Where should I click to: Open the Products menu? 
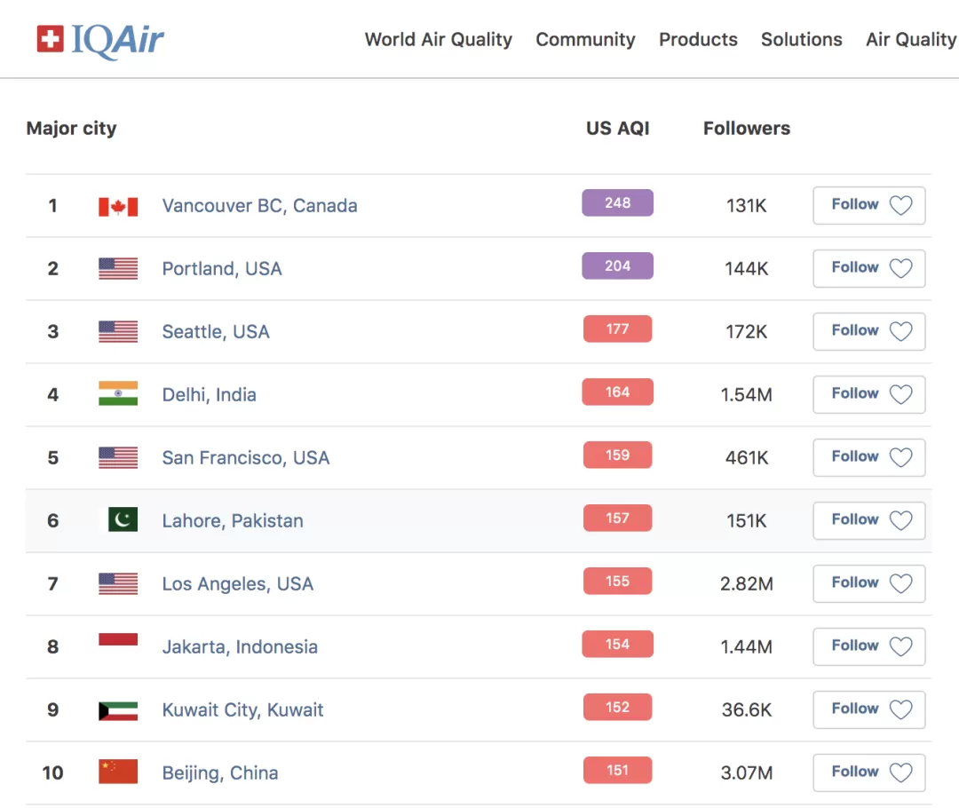(x=698, y=39)
